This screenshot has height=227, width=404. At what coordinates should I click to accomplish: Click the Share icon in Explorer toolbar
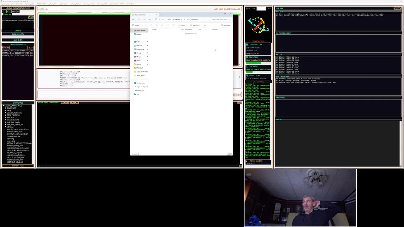coord(168,25)
